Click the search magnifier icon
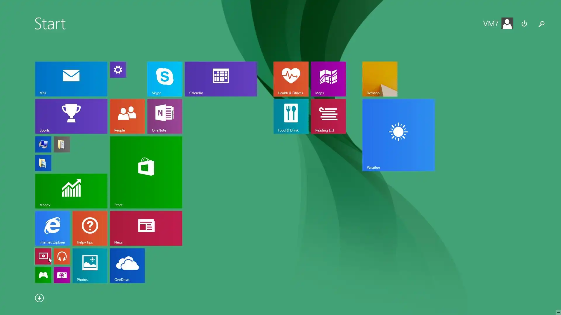This screenshot has height=315, width=561. (x=541, y=24)
